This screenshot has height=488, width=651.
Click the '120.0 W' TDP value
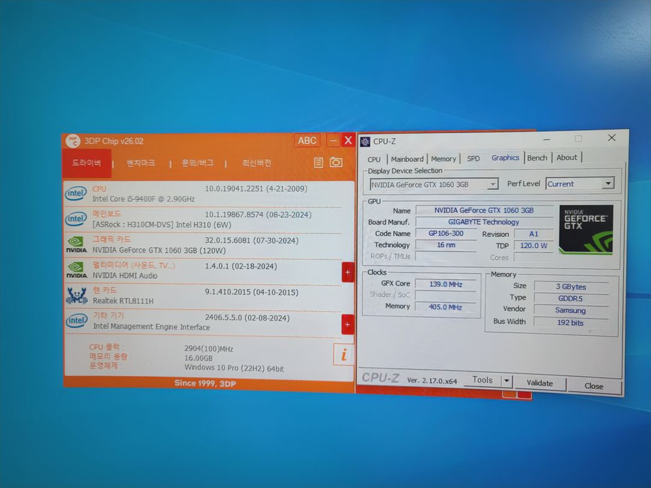pos(534,246)
